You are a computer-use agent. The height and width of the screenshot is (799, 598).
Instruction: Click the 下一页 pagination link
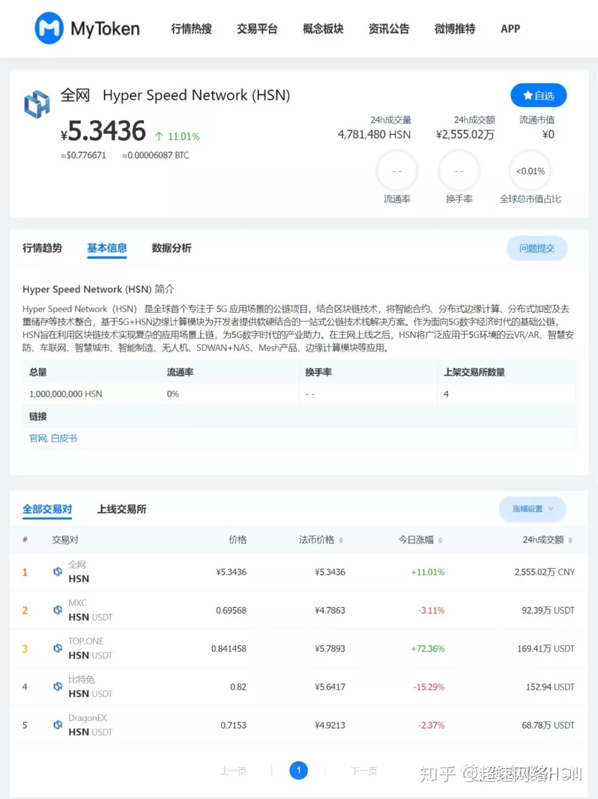coord(364,771)
